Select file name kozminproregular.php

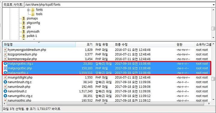22,59
